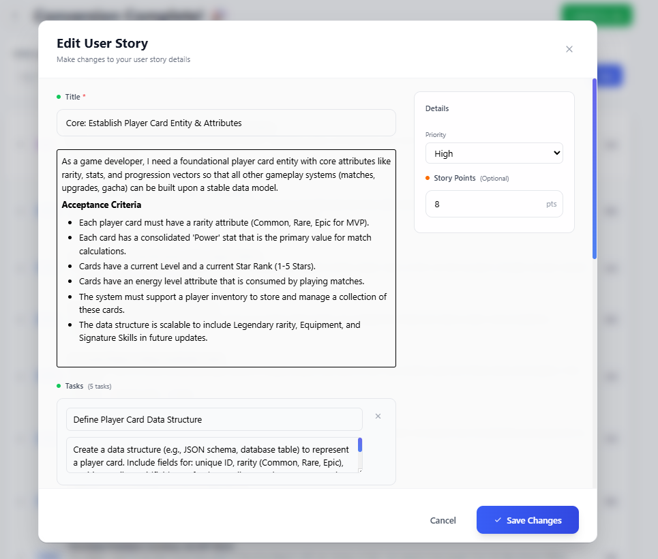The height and width of the screenshot is (559, 658).
Task: Close the Edit User Story dialog
Action: tap(569, 49)
